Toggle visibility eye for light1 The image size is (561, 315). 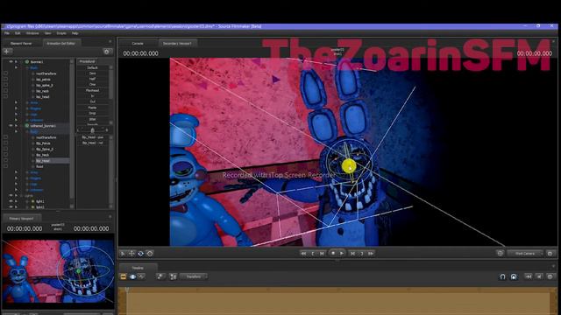[11, 201]
